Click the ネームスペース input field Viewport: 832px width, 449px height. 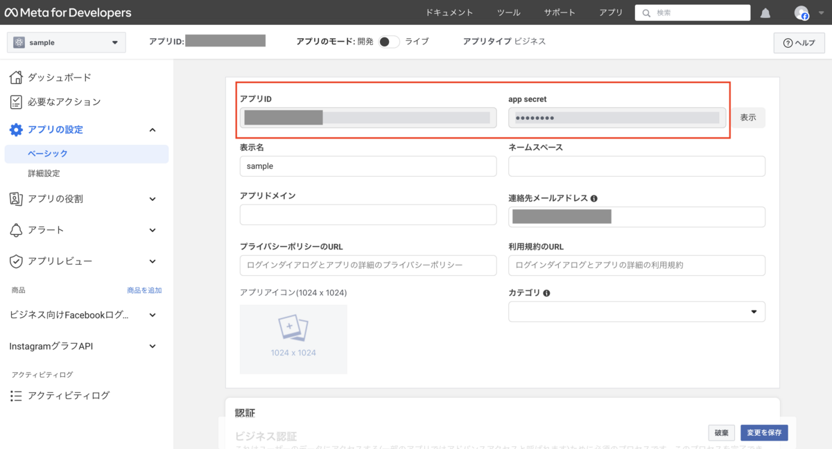pyautogui.click(x=636, y=166)
